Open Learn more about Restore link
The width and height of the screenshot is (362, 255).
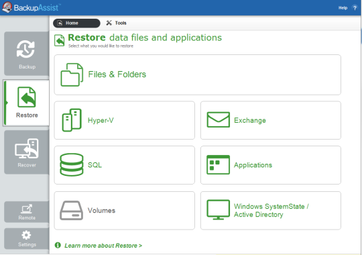(x=103, y=246)
